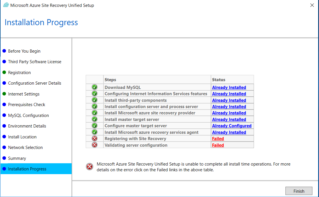Click green check beside Configure master target server

pyautogui.click(x=95, y=126)
